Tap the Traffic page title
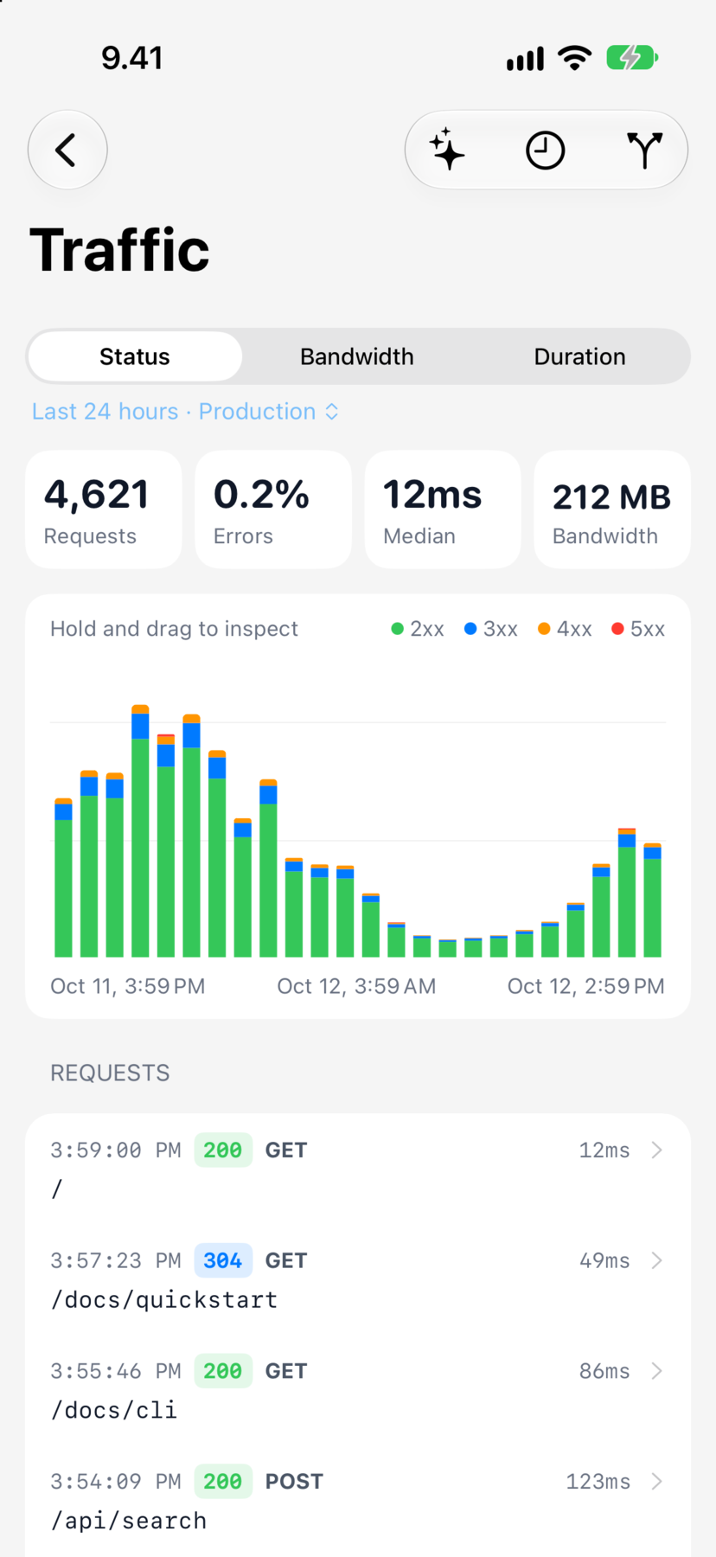This screenshot has height=1557, width=716. click(x=119, y=251)
